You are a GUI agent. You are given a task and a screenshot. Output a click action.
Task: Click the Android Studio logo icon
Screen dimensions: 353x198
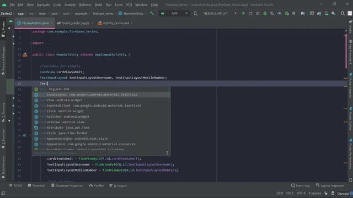click(x=4, y=5)
